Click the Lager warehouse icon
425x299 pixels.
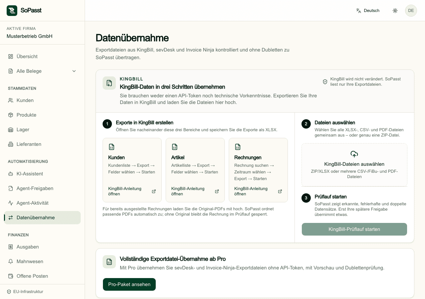coord(11,130)
